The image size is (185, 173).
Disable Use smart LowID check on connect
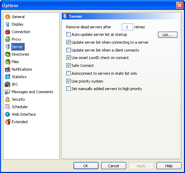coord(68,58)
